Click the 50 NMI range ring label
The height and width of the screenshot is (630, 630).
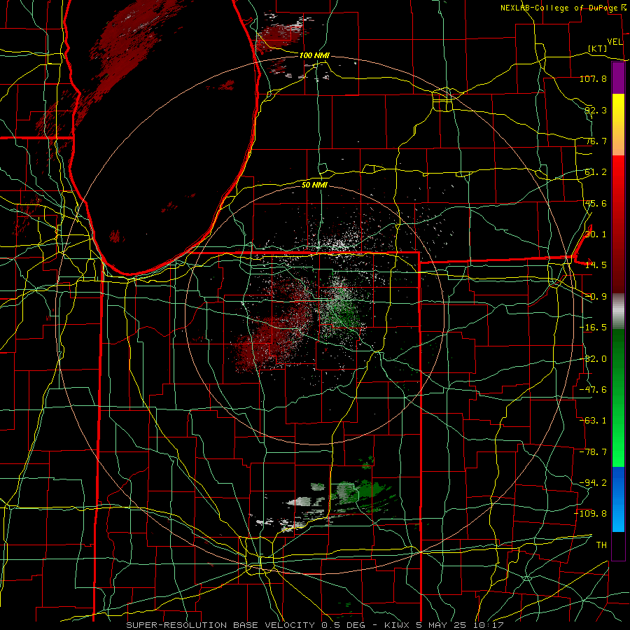click(314, 185)
